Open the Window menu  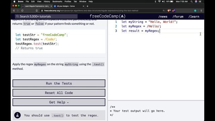point(83,1)
